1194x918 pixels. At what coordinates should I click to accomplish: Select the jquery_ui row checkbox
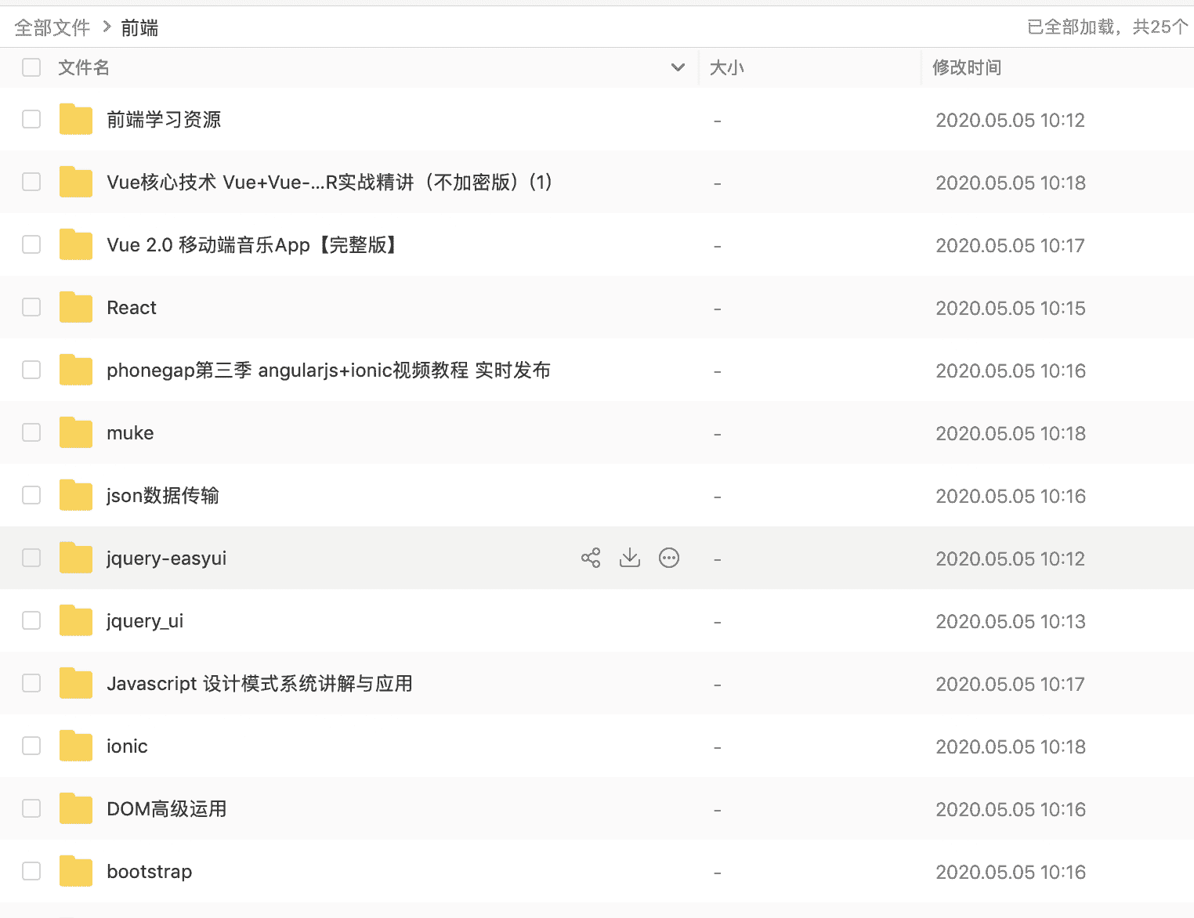tap(31, 620)
